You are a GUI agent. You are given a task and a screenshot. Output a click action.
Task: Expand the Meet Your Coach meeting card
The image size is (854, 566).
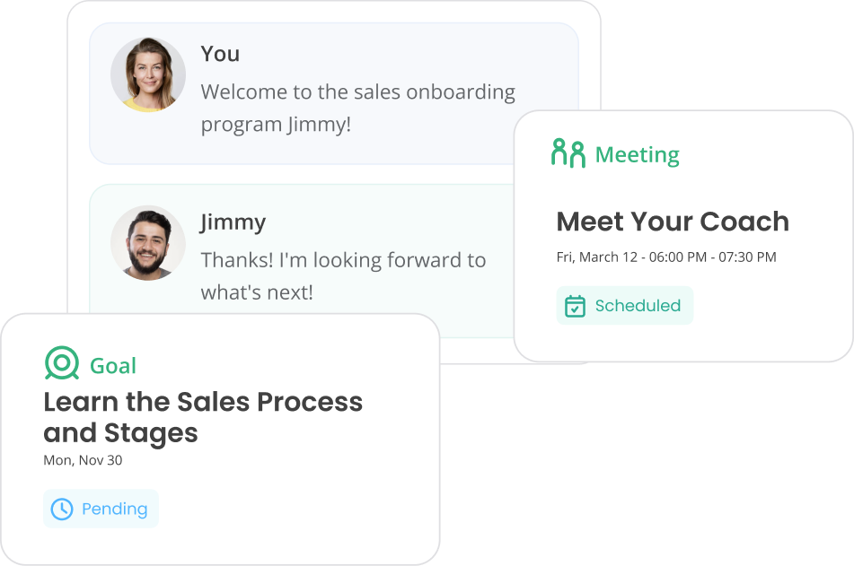682,233
